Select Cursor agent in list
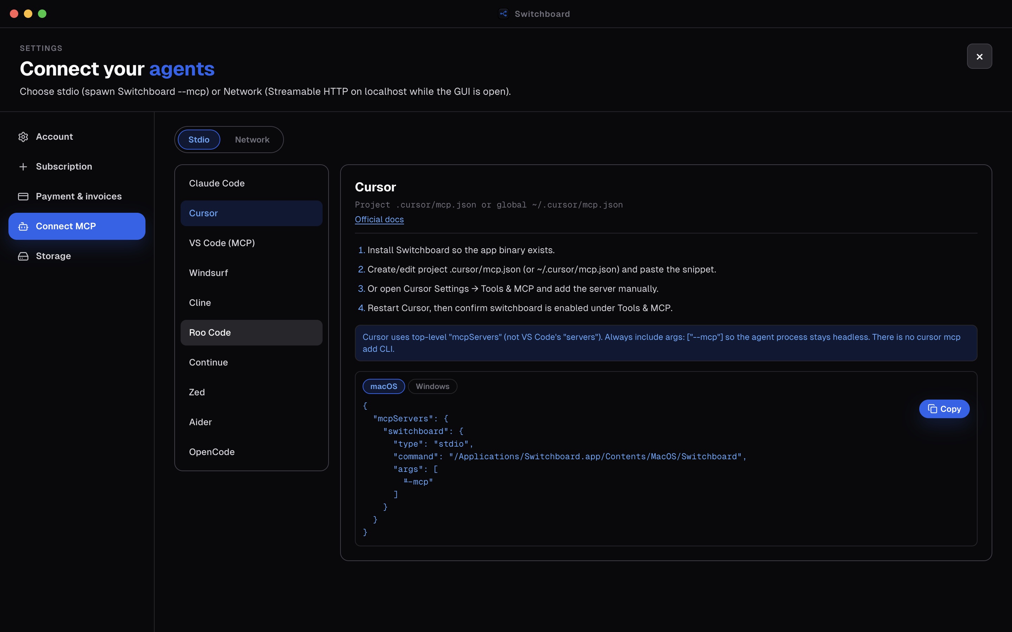The width and height of the screenshot is (1012, 632). point(251,213)
